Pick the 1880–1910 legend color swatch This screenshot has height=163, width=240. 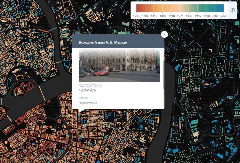point(167,8)
